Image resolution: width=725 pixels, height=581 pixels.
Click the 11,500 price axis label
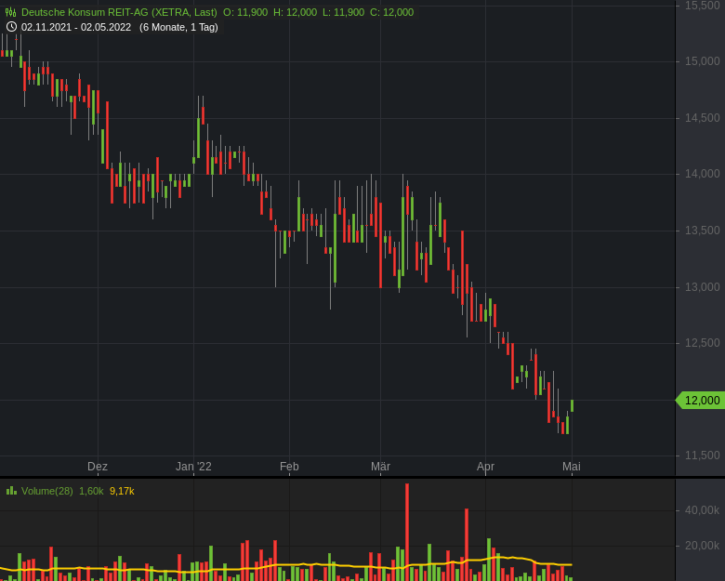coord(703,456)
